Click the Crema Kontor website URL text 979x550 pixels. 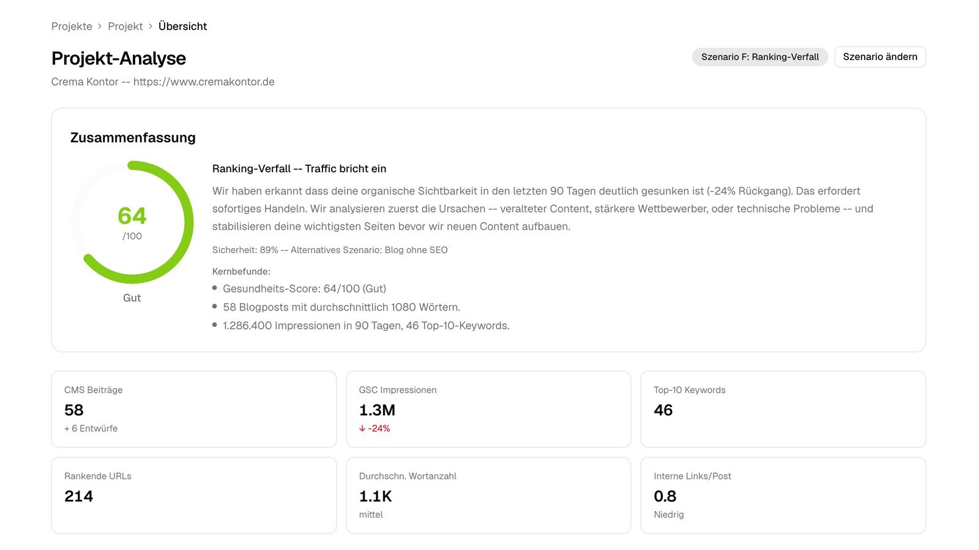click(x=204, y=82)
